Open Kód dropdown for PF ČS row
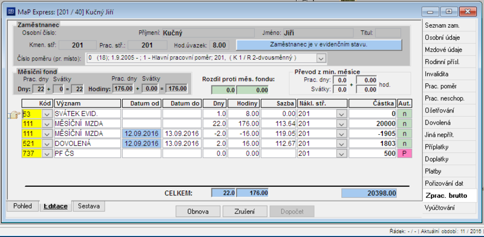This screenshot has height=237, width=484. pos(47,154)
